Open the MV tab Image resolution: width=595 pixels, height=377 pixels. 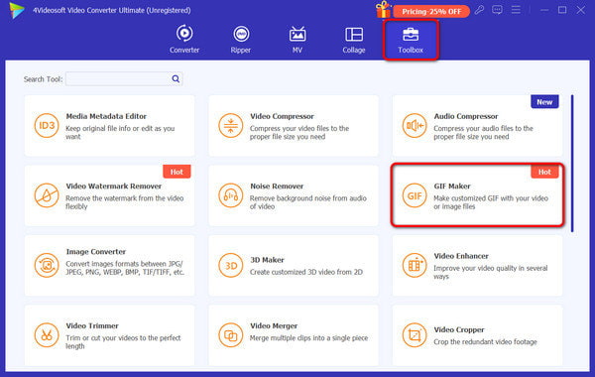297,39
